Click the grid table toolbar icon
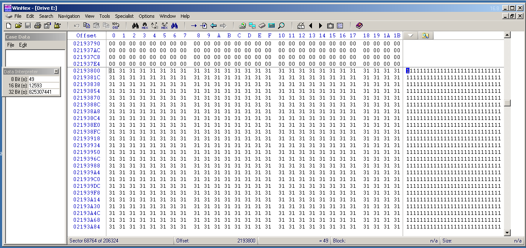This screenshot has width=526, height=248. click(x=340, y=25)
